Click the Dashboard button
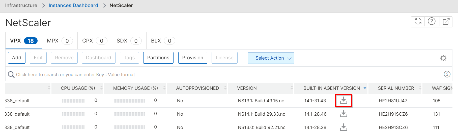 click(x=99, y=58)
